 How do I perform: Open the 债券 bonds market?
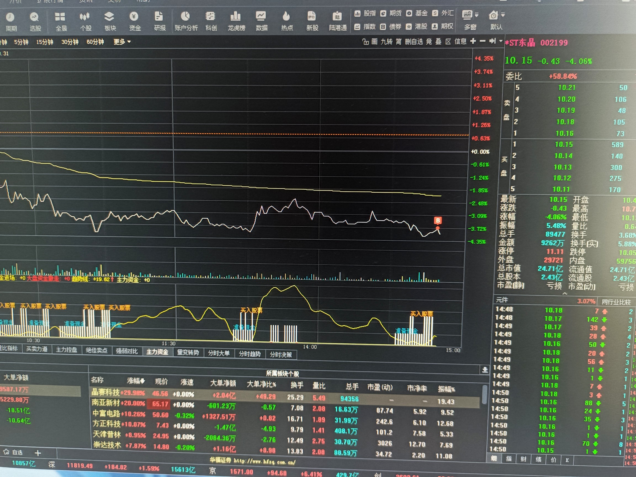tap(390, 27)
